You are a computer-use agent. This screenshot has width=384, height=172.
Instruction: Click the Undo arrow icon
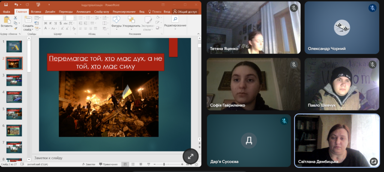[16, 4]
